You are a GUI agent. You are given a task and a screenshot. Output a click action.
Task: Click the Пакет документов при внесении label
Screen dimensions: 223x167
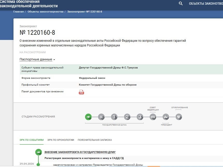click(42, 92)
